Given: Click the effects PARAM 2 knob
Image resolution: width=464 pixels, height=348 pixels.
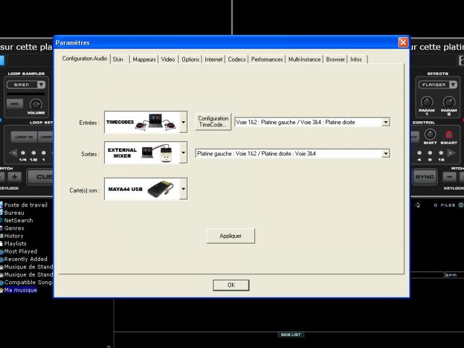Looking at the screenshot, I should click(449, 102).
